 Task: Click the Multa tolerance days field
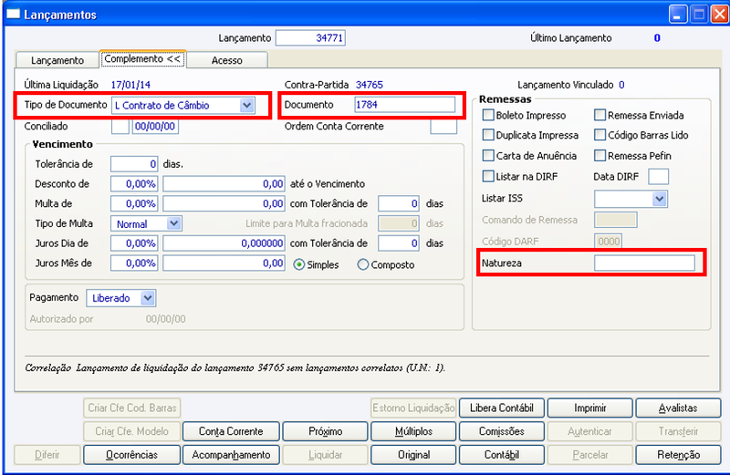pyautogui.click(x=399, y=203)
